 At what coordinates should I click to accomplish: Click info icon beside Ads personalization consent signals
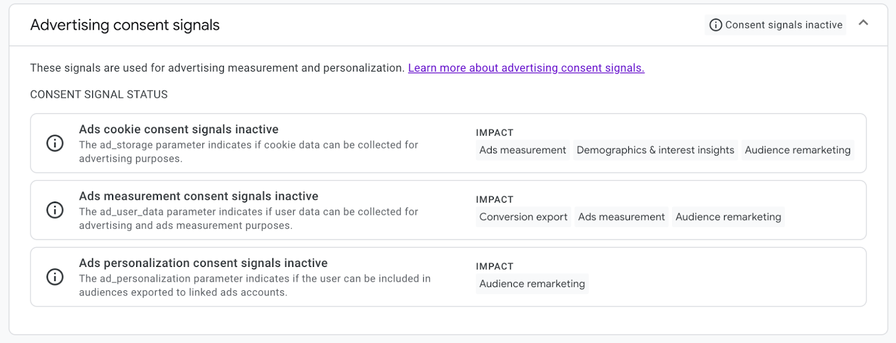55,277
